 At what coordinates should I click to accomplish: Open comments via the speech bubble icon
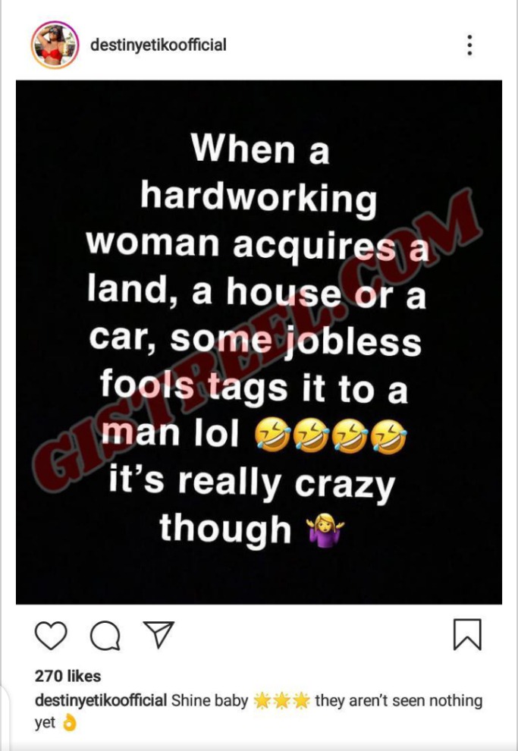[x=105, y=635]
